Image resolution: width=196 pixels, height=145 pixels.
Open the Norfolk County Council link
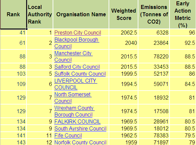(80, 142)
